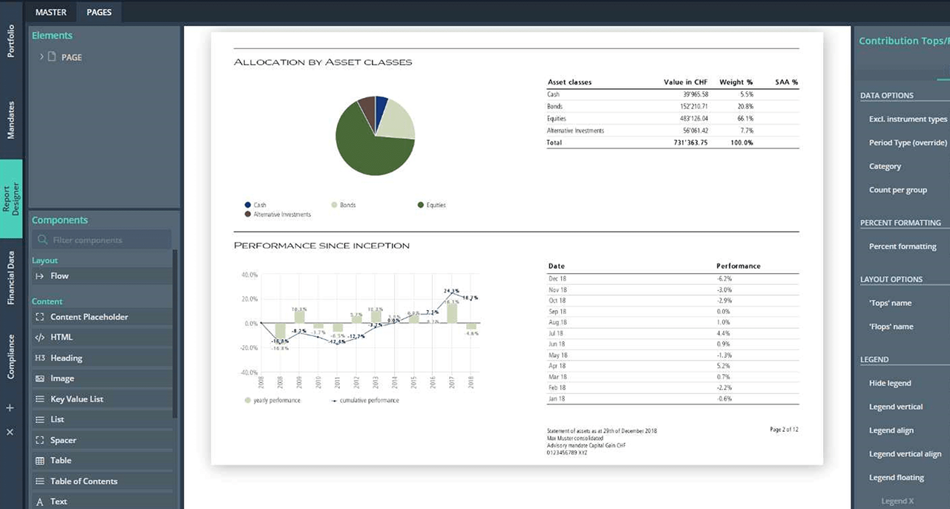The width and height of the screenshot is (950, 509).
Task: Click the Image component icon
Action: (x=40, y=378)
